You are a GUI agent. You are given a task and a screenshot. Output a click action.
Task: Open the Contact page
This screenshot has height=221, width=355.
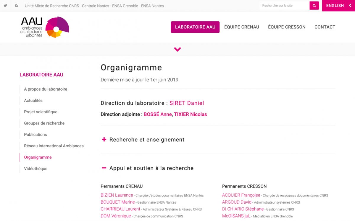[x=325, y=27]
